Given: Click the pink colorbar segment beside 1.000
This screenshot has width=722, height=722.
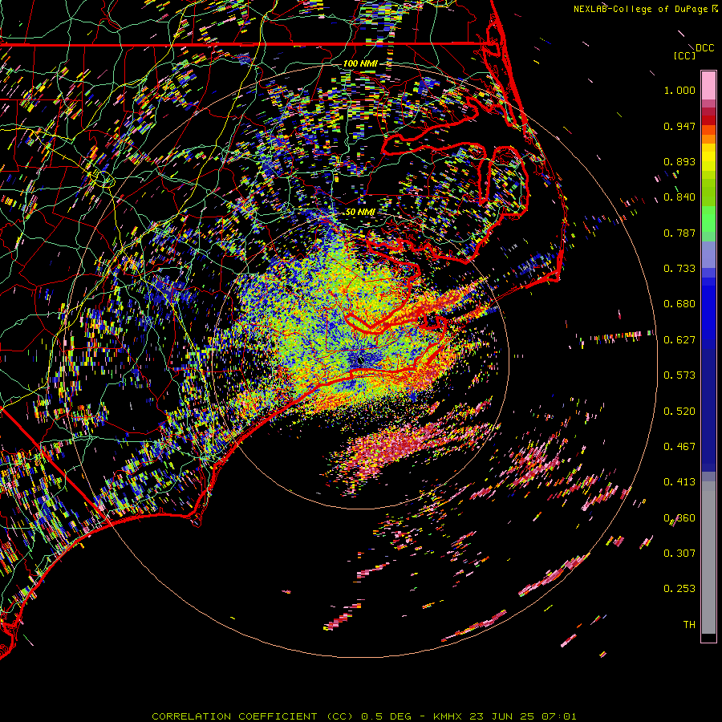Looking at the screenshot, I should (x=708, y=86).
